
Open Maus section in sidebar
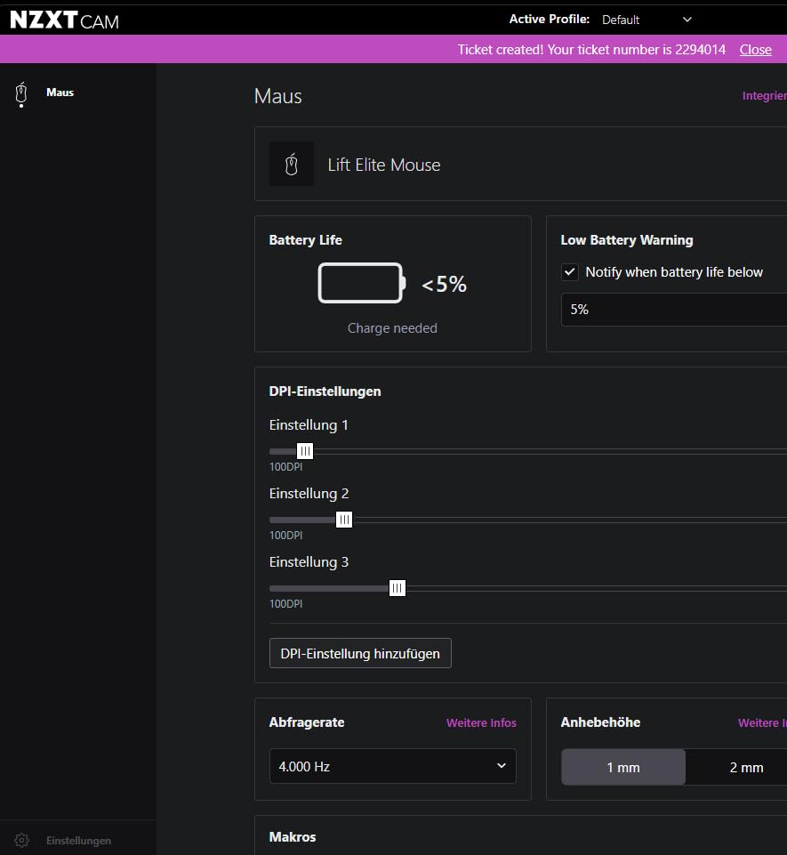(60, 93)
